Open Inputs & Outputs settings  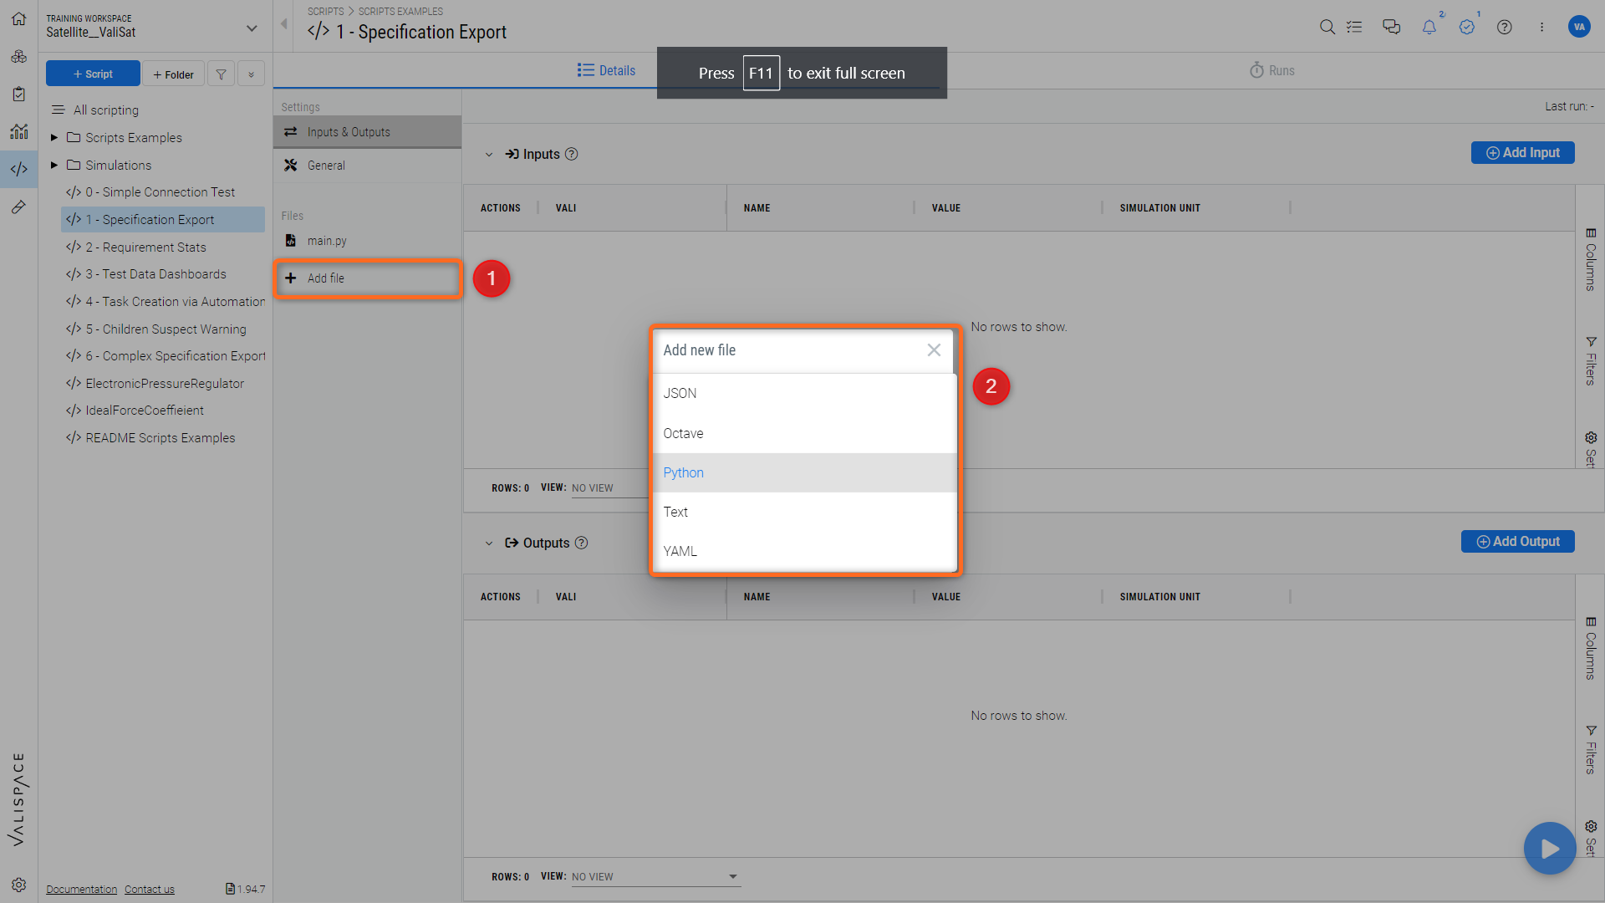[x=367, y=132]
